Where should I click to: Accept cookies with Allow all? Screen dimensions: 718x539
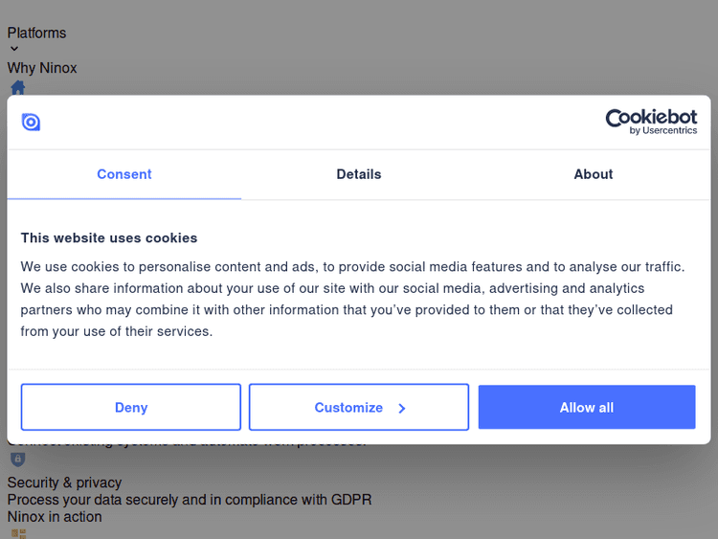click(x=587, y=408)
